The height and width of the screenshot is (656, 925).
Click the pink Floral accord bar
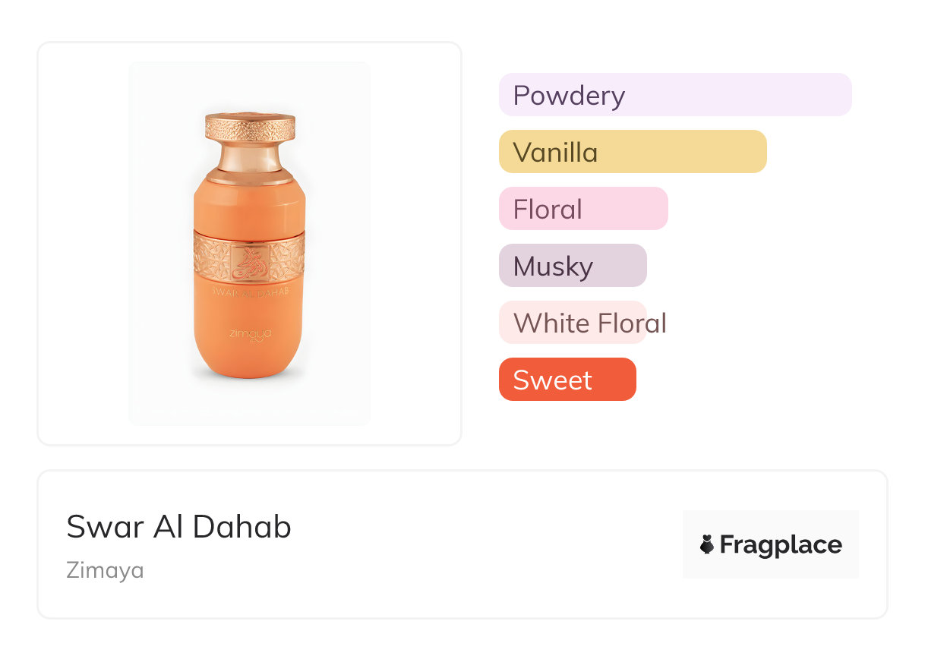coord(582,209)
